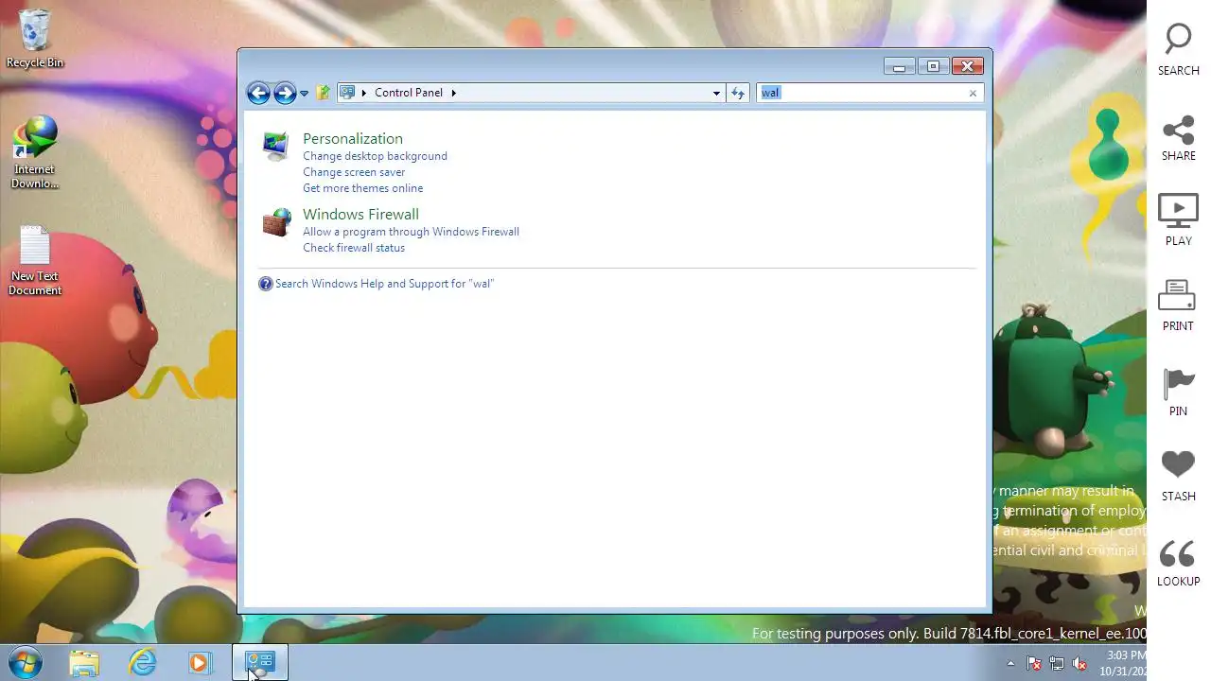Open the address bar previous locations dropdown
Viewport: 1211px width, 681px height.
coord(716,93)
